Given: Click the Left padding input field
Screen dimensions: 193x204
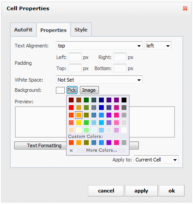Looking at the screenshot, I should 75,57.
